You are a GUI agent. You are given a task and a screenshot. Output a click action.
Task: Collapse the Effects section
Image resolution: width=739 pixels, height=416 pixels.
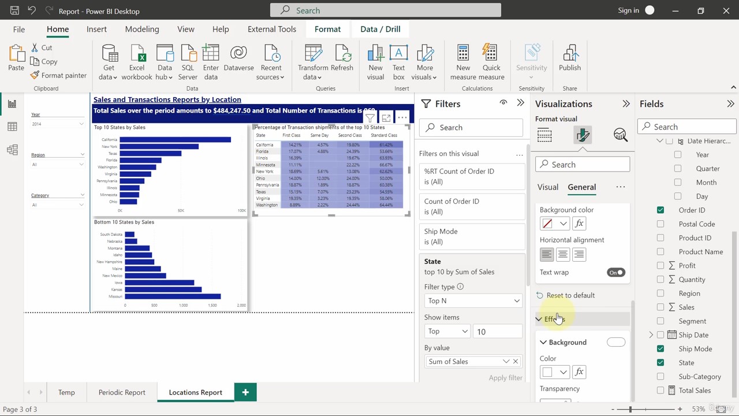[x=539, y=319]
